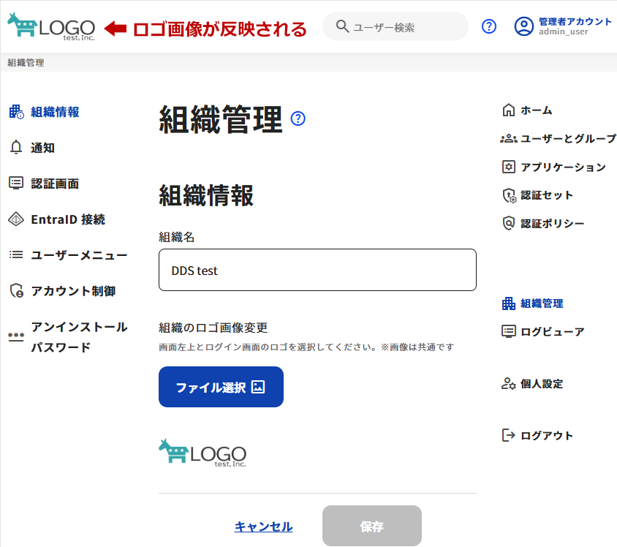Viewport: 617px width, 547px height.
Task: Open EntraID 接続 settings
Action: pyautogui.click(x=68, y=219)
